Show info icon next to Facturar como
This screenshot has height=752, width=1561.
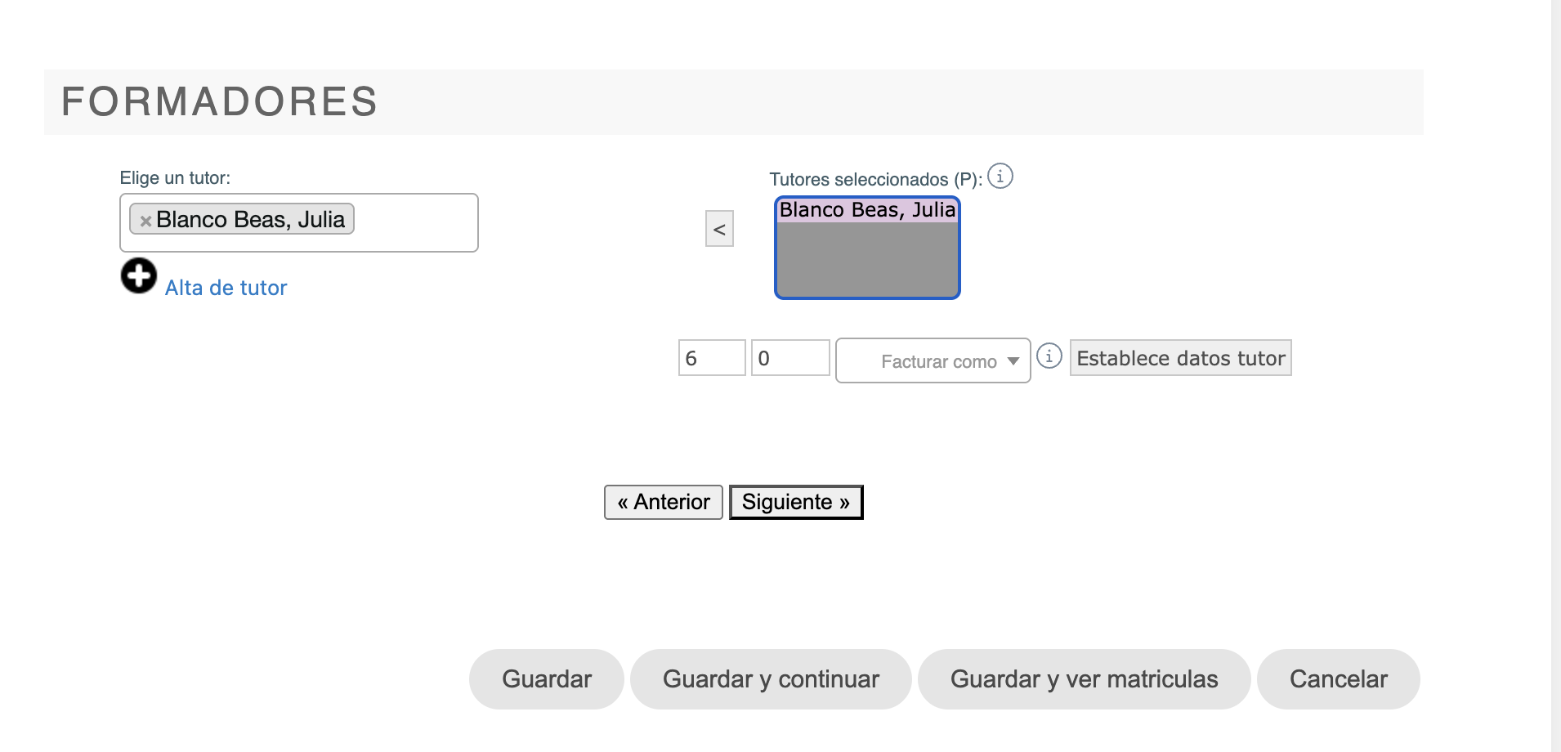point(1049,356)
